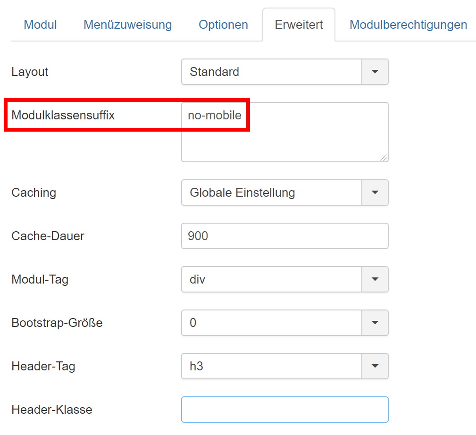
Task: Grab the text area resize handle
Action: [384, 157]
